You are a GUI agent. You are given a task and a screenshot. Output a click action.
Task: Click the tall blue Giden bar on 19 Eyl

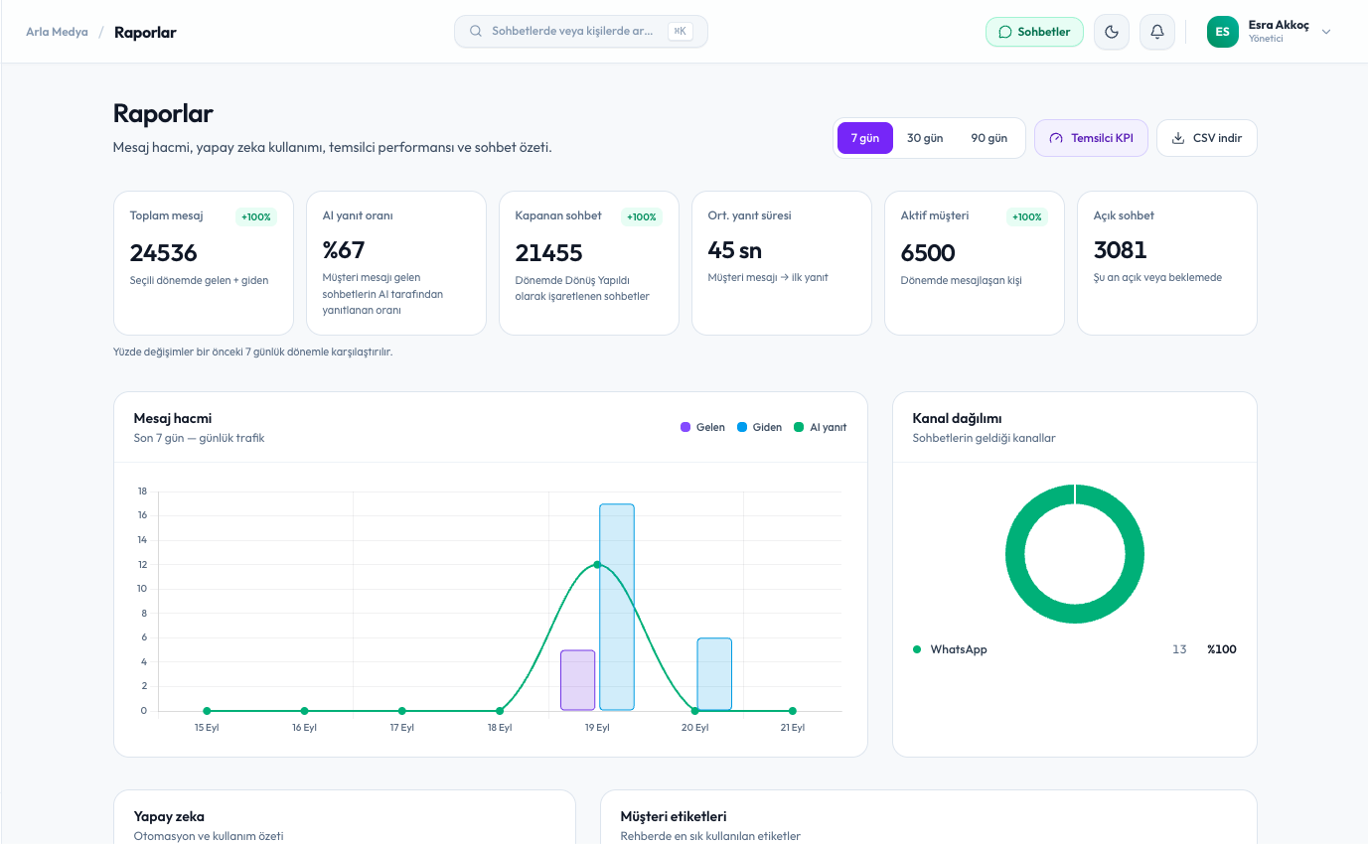point(617,608)
